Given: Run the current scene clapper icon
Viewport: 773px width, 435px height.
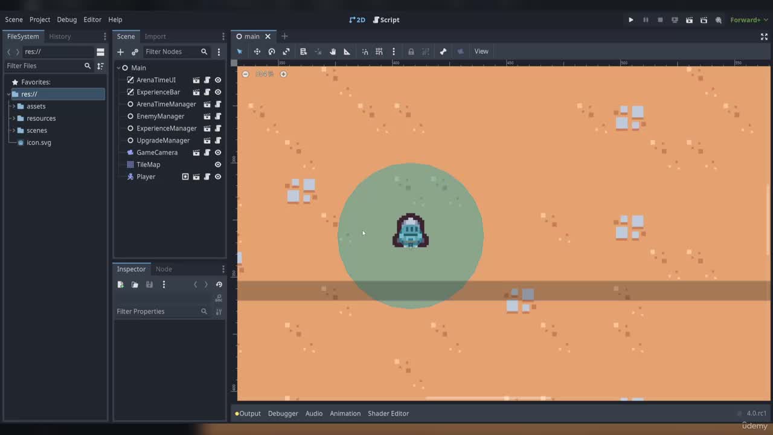Looking at the screenshot, I should (x=689, y=20).
